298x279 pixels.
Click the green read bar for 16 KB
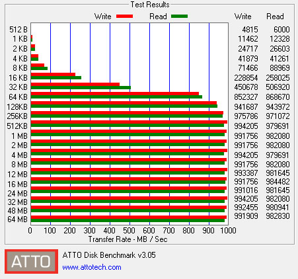pyautogui.click(x=56, y=77)
